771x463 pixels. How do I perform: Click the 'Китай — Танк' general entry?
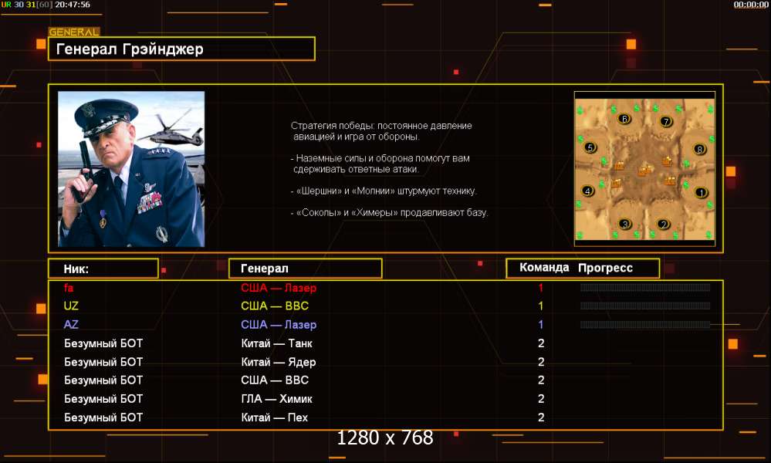click(x=276, y=343)
